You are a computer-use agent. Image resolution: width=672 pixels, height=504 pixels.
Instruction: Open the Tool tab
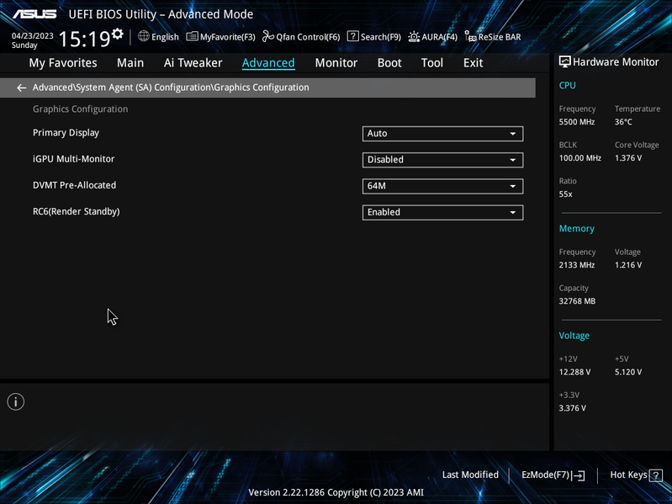(432, 63)
